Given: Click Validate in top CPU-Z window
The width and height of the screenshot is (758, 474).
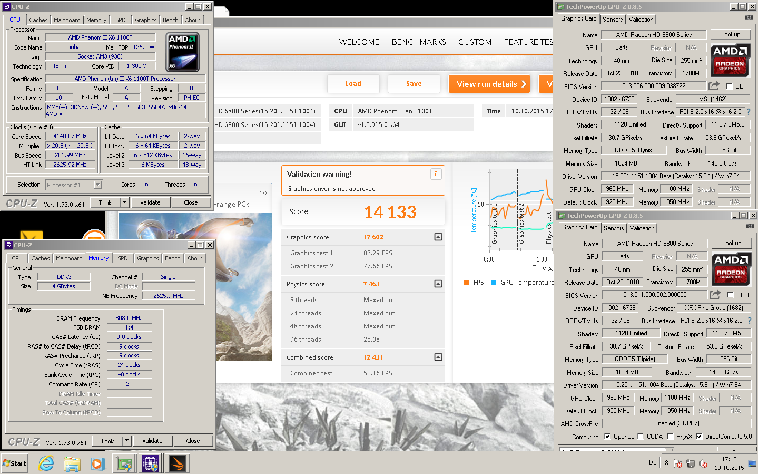Looking at the screenshot, I should pos(150,202).
